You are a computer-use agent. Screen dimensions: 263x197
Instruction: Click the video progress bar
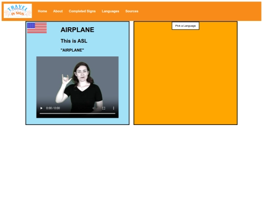click(77, 113)
